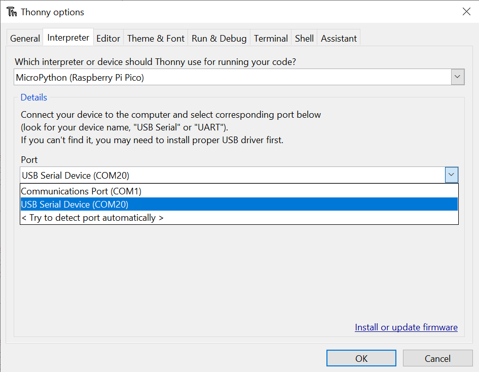Switch to the Terminal tab

[x=271, y=38]
